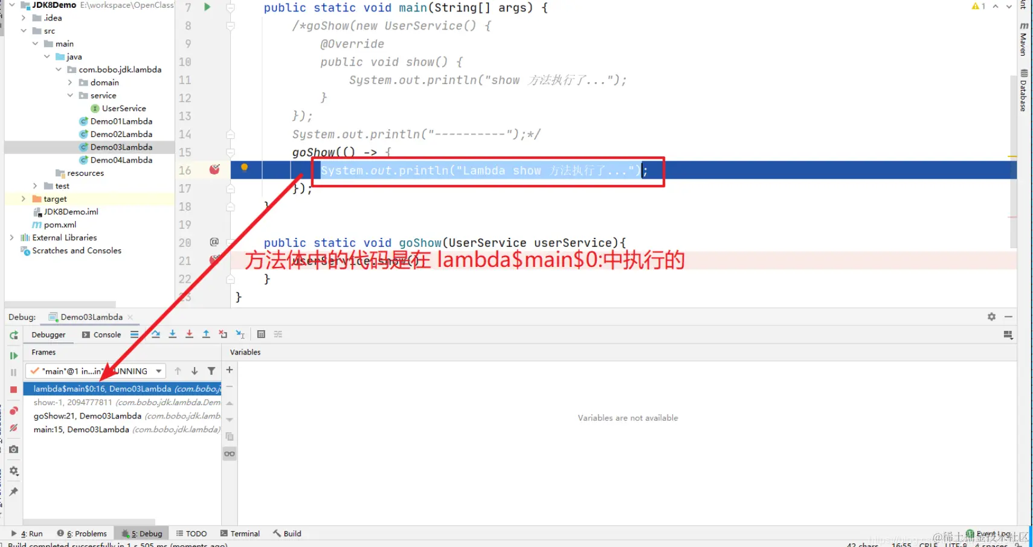Switch to the Debugger tab
1033x547 pixels.
coord(48,335)
